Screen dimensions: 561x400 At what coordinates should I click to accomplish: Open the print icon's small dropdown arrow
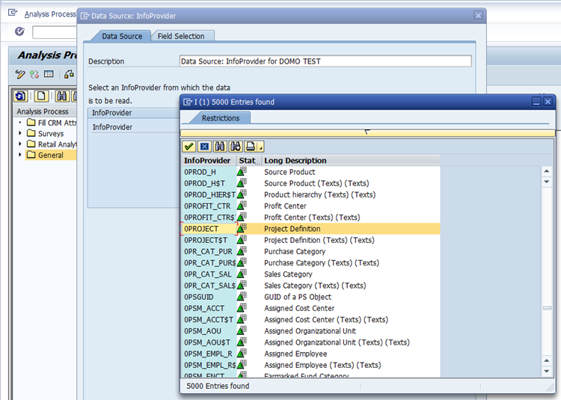point(261,147)
